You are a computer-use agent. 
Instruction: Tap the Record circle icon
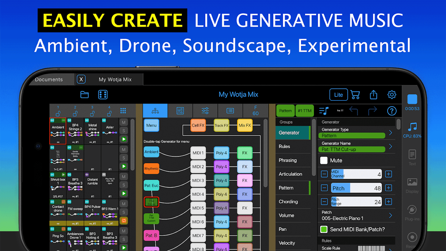coord(412,237)
